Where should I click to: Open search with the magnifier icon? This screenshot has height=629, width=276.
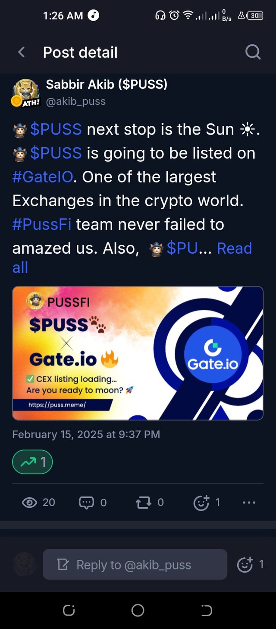(x=253, y=53)
